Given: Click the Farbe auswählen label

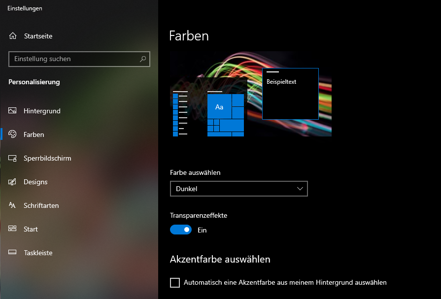Looking at the screenshot, I should 195,172.
